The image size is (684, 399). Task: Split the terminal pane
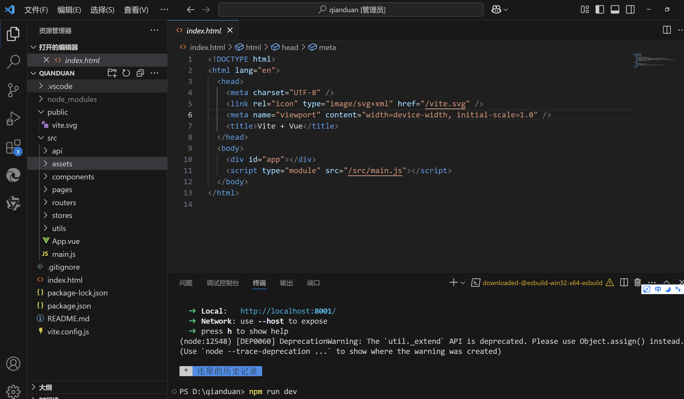[x=624, y=283]
